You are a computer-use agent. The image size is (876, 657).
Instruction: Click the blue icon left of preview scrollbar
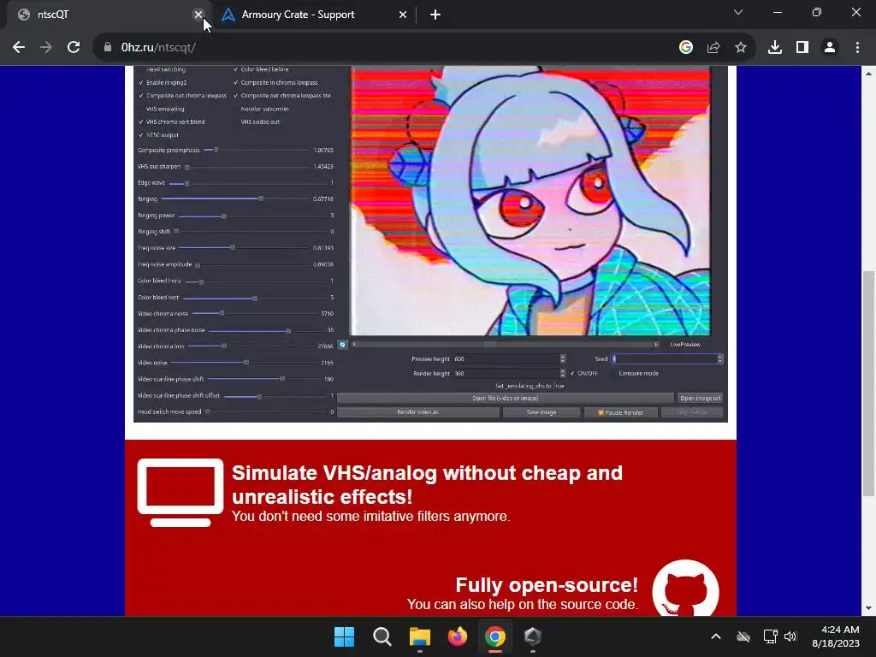pyautogui.click(x=342, y=345)
